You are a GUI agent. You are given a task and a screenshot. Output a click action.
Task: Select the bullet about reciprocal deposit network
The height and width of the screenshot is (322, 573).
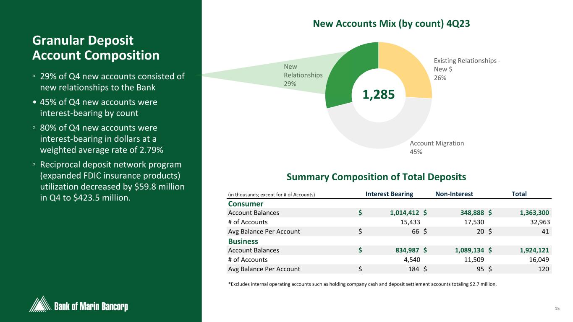pos(109,181)
